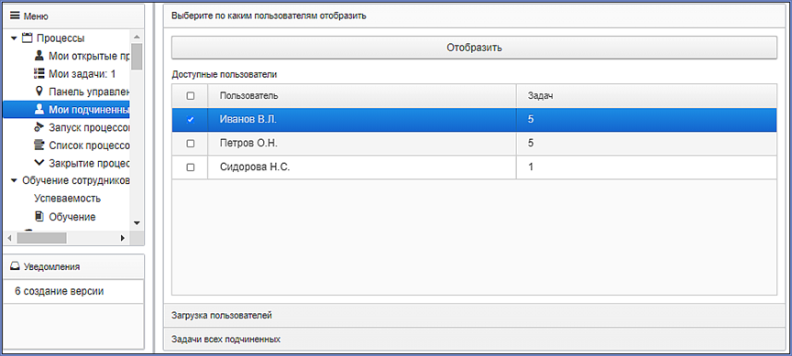Sort by Задач column header
This screenshot has height=356, width=792.
[646, 96]
